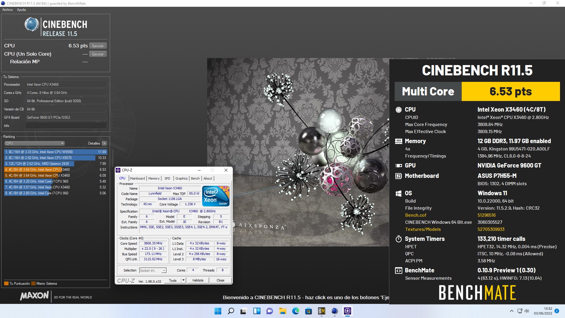The width and height of the screenshot is (565, 318).
Task: Click the Intel Xeon inside logo
Action: tap(216, 196)
